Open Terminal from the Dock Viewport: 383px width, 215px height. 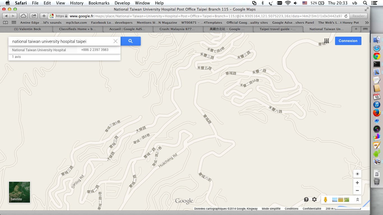point(377,64)
